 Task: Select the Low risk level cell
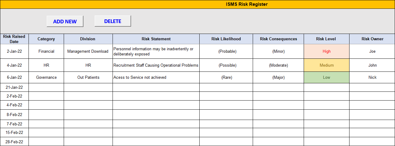click(326, 77)
